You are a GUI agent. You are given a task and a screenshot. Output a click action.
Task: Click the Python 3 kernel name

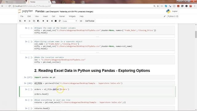[x=171, y=16]
